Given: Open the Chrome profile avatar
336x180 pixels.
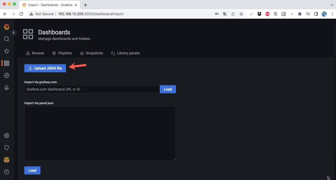Looking at the screenshot, I should (324, 14).
